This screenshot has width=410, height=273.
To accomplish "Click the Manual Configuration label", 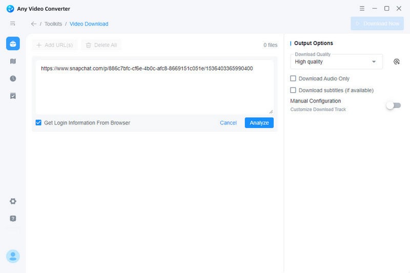I will tap(315, 101).
